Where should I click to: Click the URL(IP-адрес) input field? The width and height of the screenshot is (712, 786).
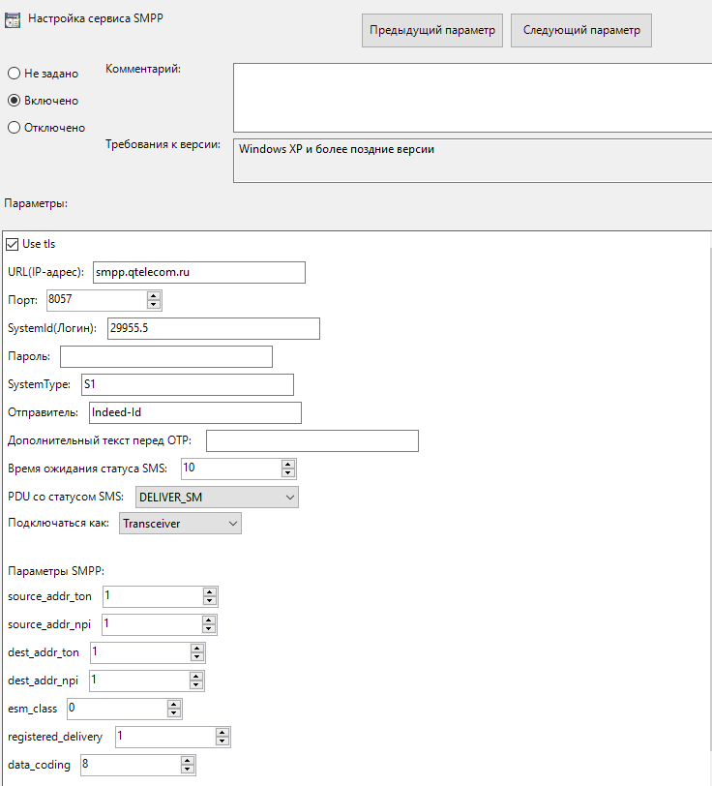198,273
